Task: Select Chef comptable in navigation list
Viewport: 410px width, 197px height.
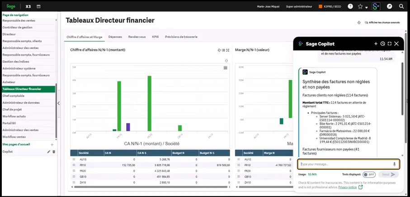Action: pyautogui.click(x=14, y=96)
